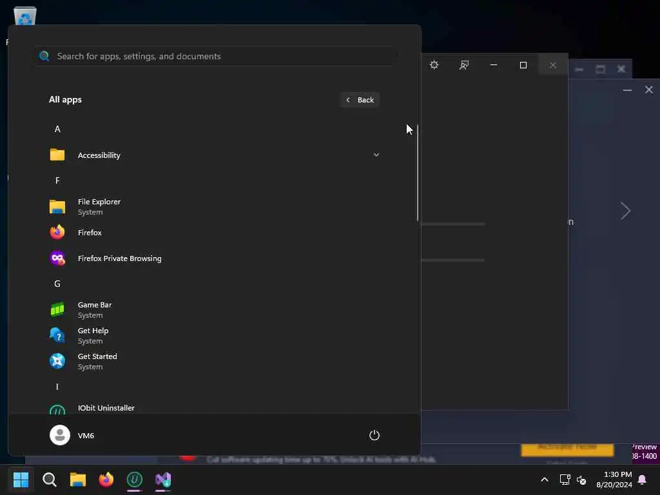The image size is (660, 495).
Task: Click the Windows Start button on taskbar
Action: (21, 480)
